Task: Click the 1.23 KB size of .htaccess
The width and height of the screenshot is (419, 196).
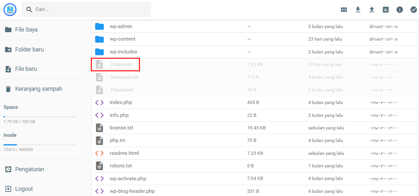Action: coord(255,65)
